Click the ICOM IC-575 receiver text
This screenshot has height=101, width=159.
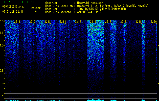coord(101,9)
